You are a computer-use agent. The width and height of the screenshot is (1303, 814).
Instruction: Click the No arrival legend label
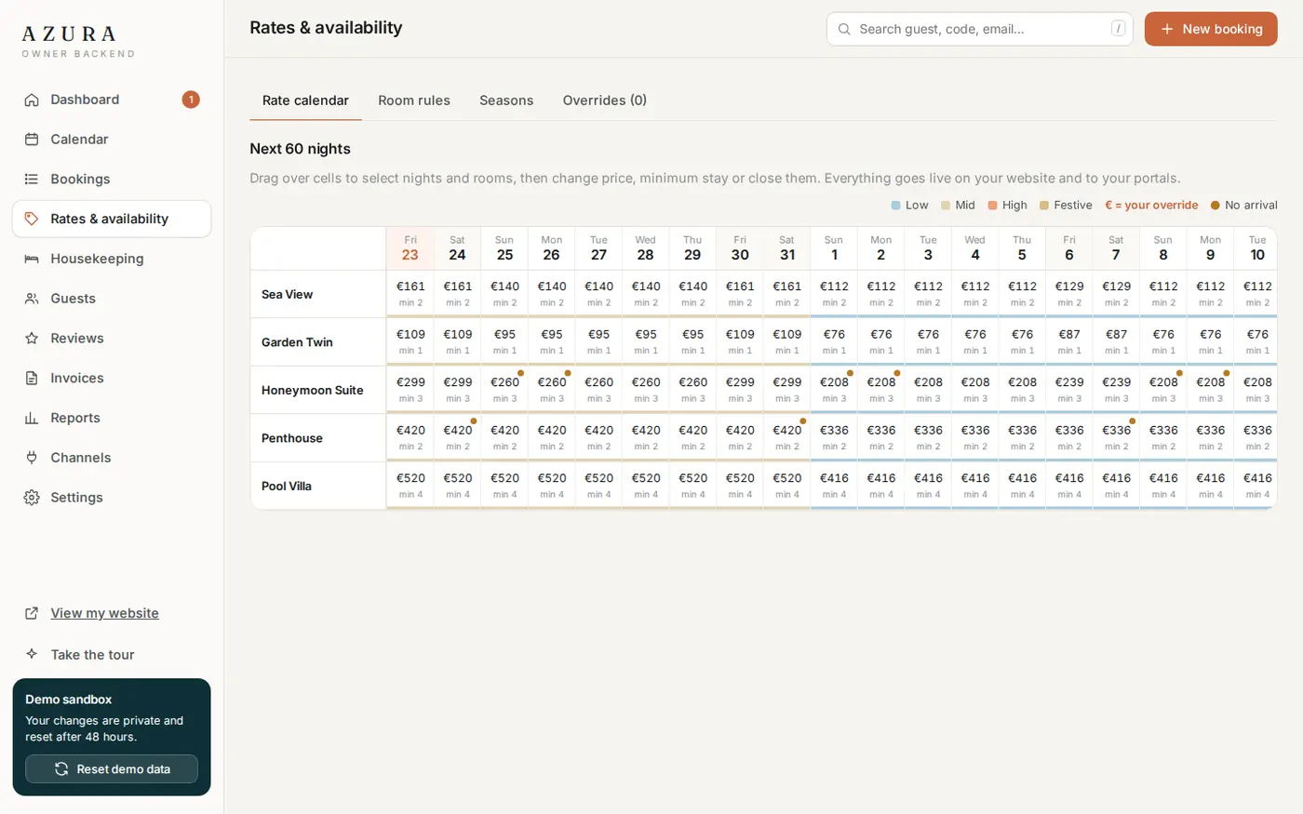(x=1251, y=206)
